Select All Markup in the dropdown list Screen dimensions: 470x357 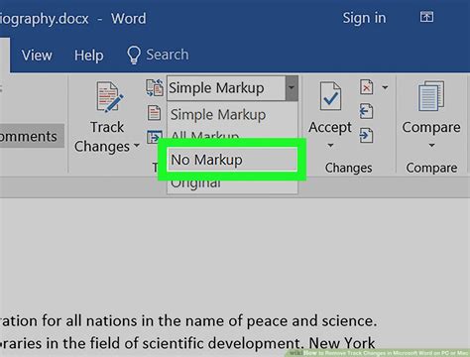tap(205, 135)
